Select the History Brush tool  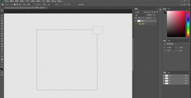2,36
